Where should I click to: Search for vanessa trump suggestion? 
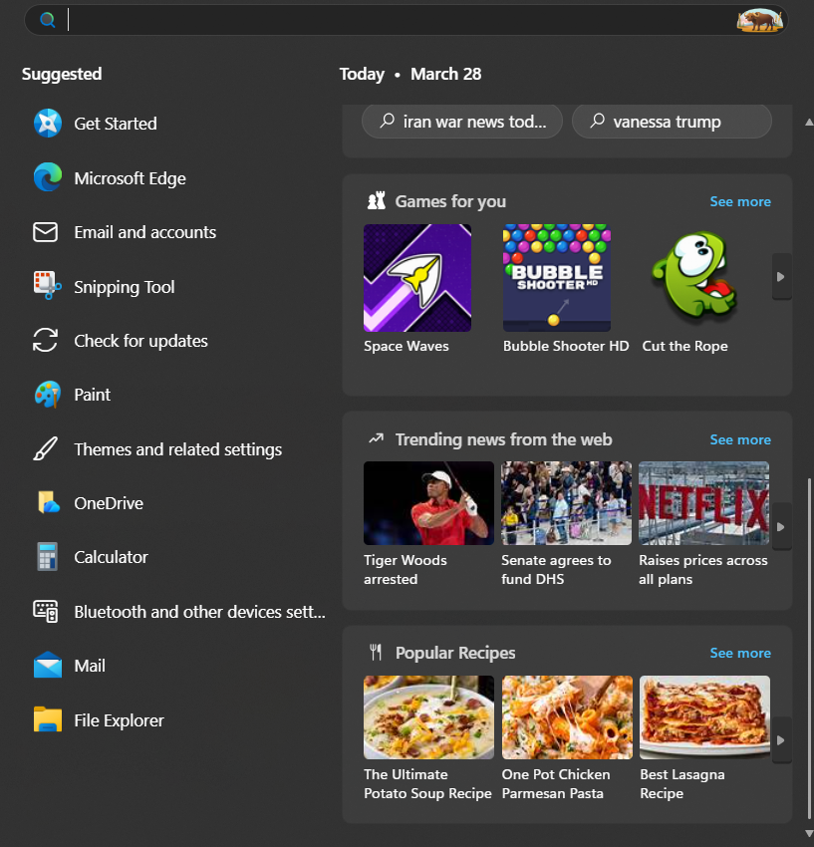click(671, 121)
